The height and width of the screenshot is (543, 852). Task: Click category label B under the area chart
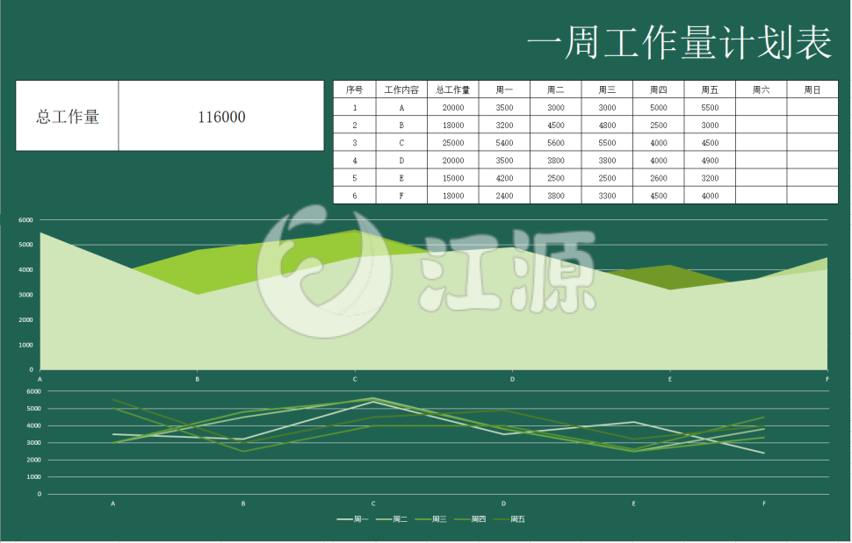[198, 379]
